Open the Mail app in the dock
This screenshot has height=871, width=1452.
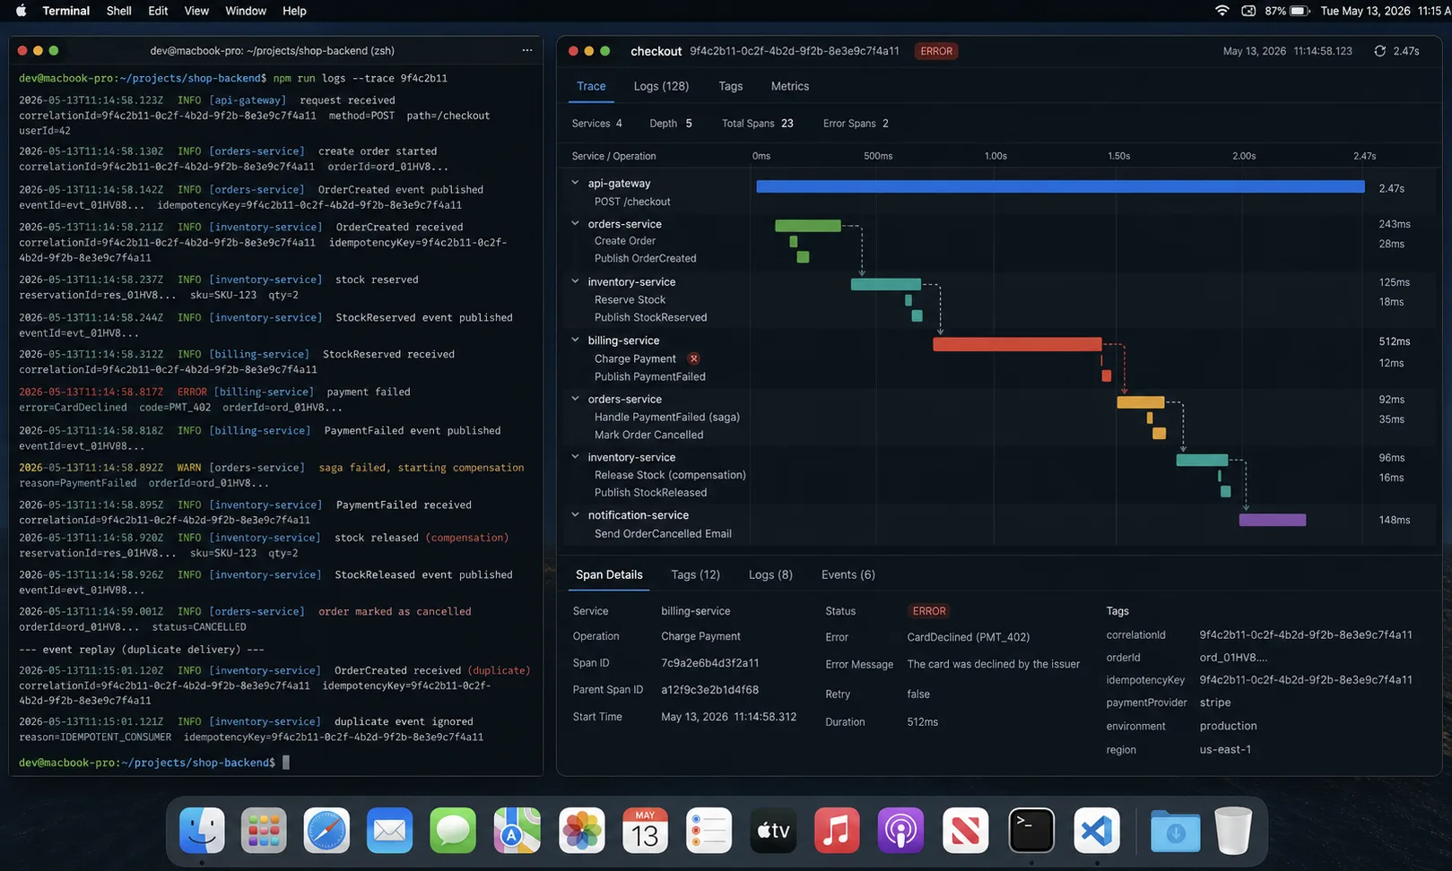[x=389, y=830]
